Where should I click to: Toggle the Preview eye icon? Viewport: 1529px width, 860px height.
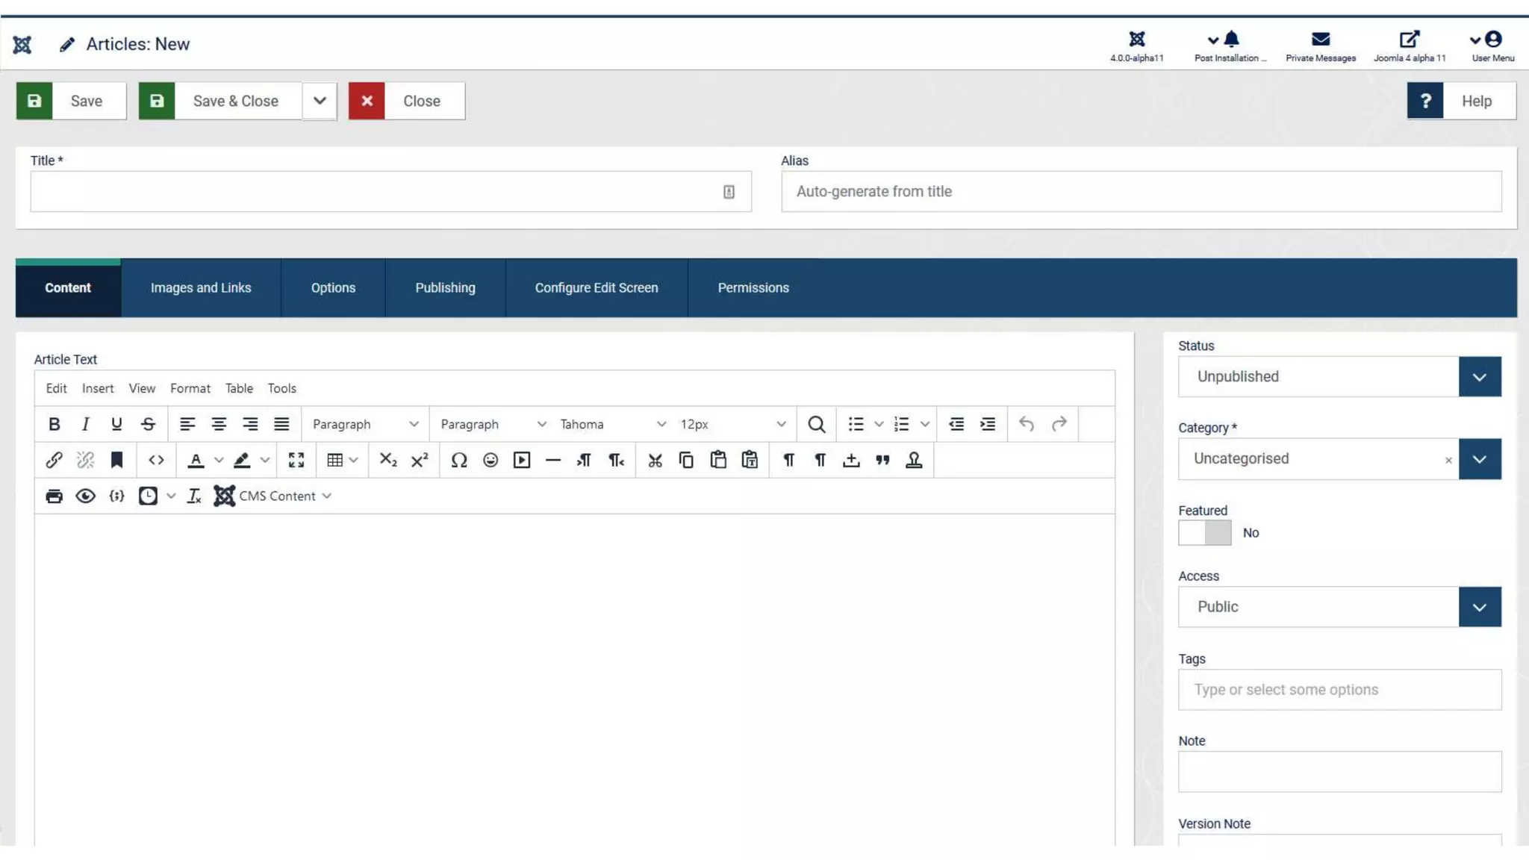tap(85, 496)
